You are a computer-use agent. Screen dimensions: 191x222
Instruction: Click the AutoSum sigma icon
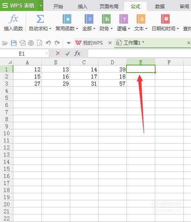[x=40, y=19]
